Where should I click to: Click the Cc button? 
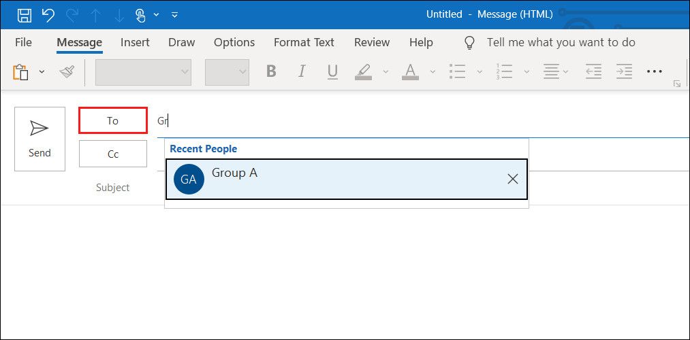pyautogui.click(x=113, y=154)
